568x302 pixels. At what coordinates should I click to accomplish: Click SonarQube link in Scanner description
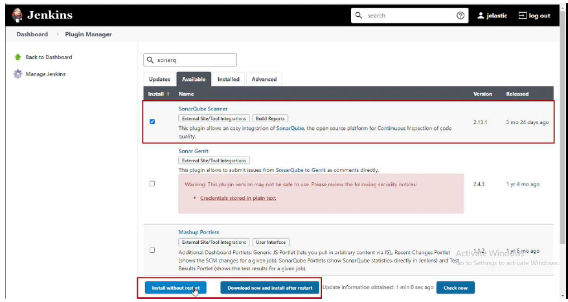290,129
